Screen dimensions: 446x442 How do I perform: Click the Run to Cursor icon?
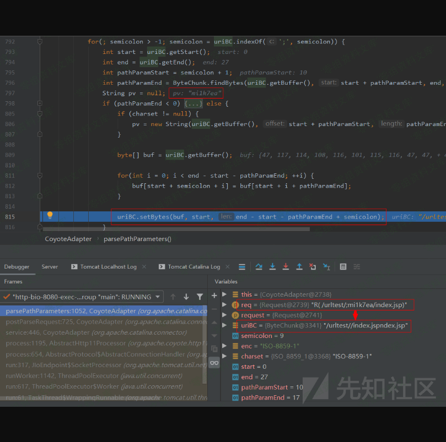tap(326, 267)
